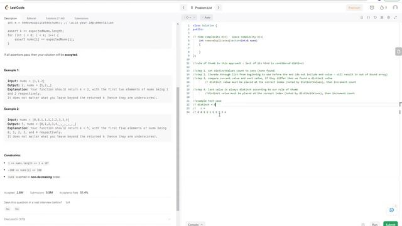Image resolution: width=402 pixels, height=226 pixels.
Task: Click the '//example test case' comment
Action: (x=207, y=100)
